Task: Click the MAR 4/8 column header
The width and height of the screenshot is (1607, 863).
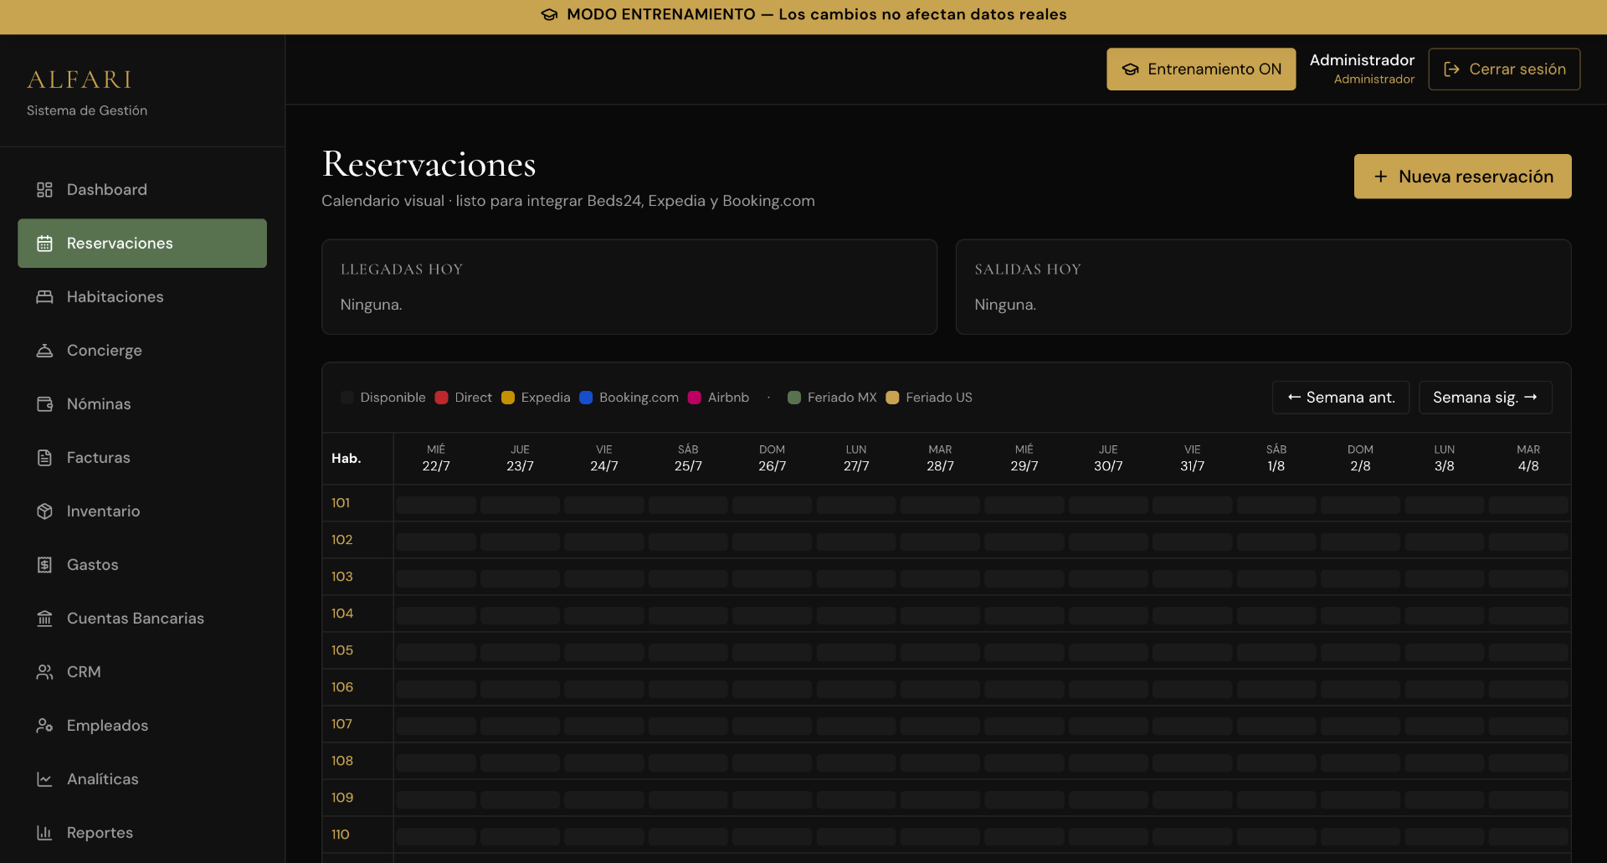Action: click(1528, 458)
